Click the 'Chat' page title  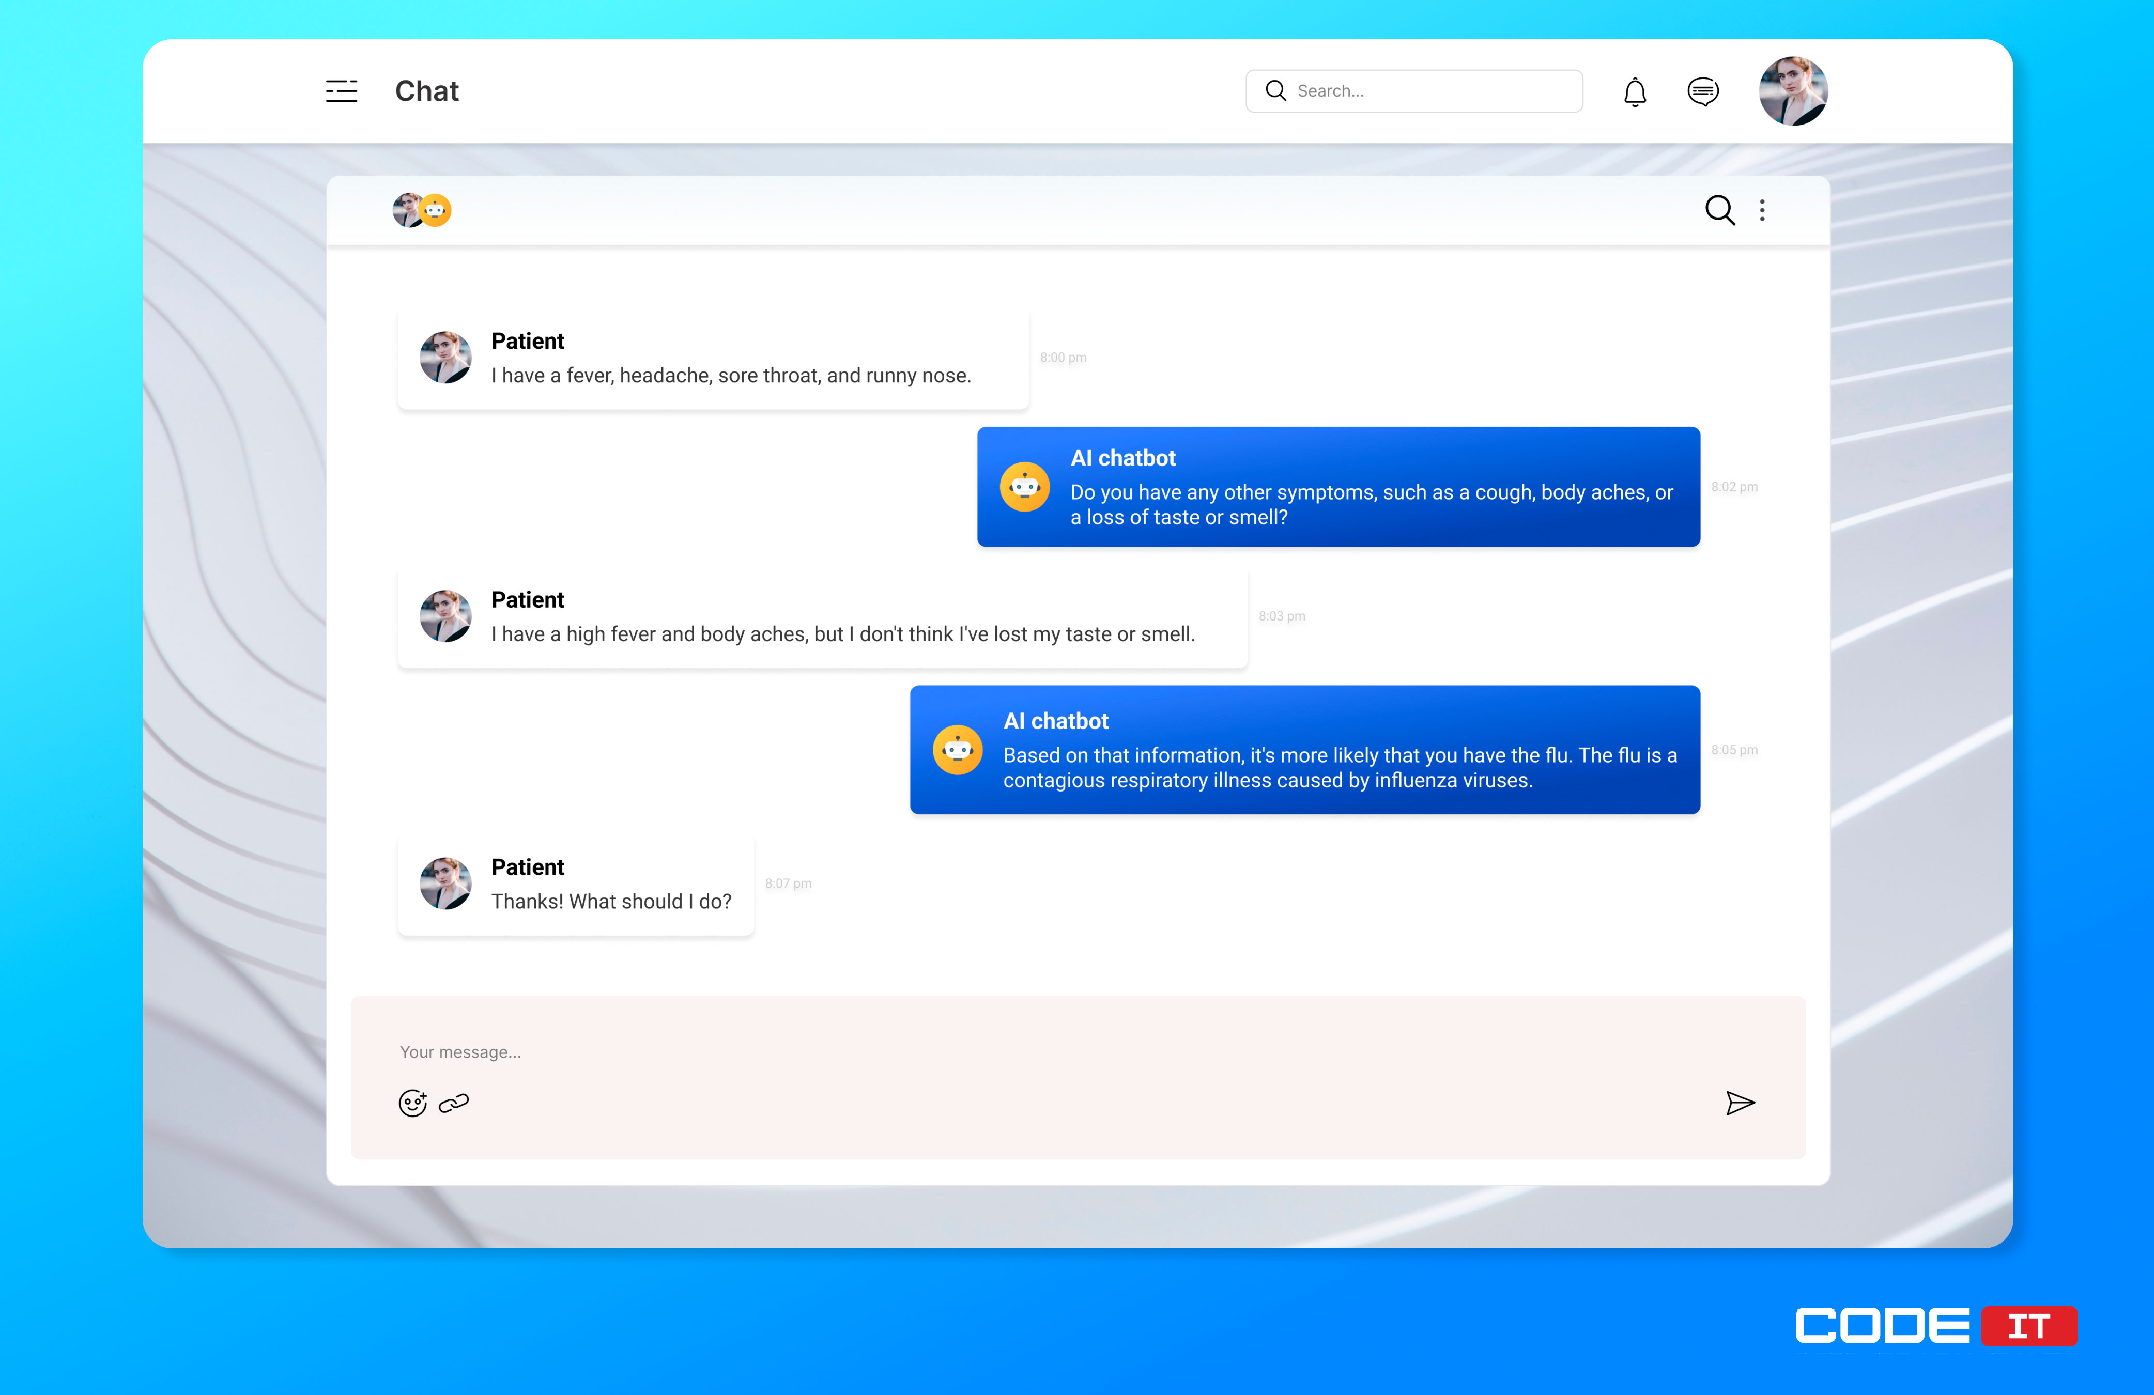tap(427, 91)
